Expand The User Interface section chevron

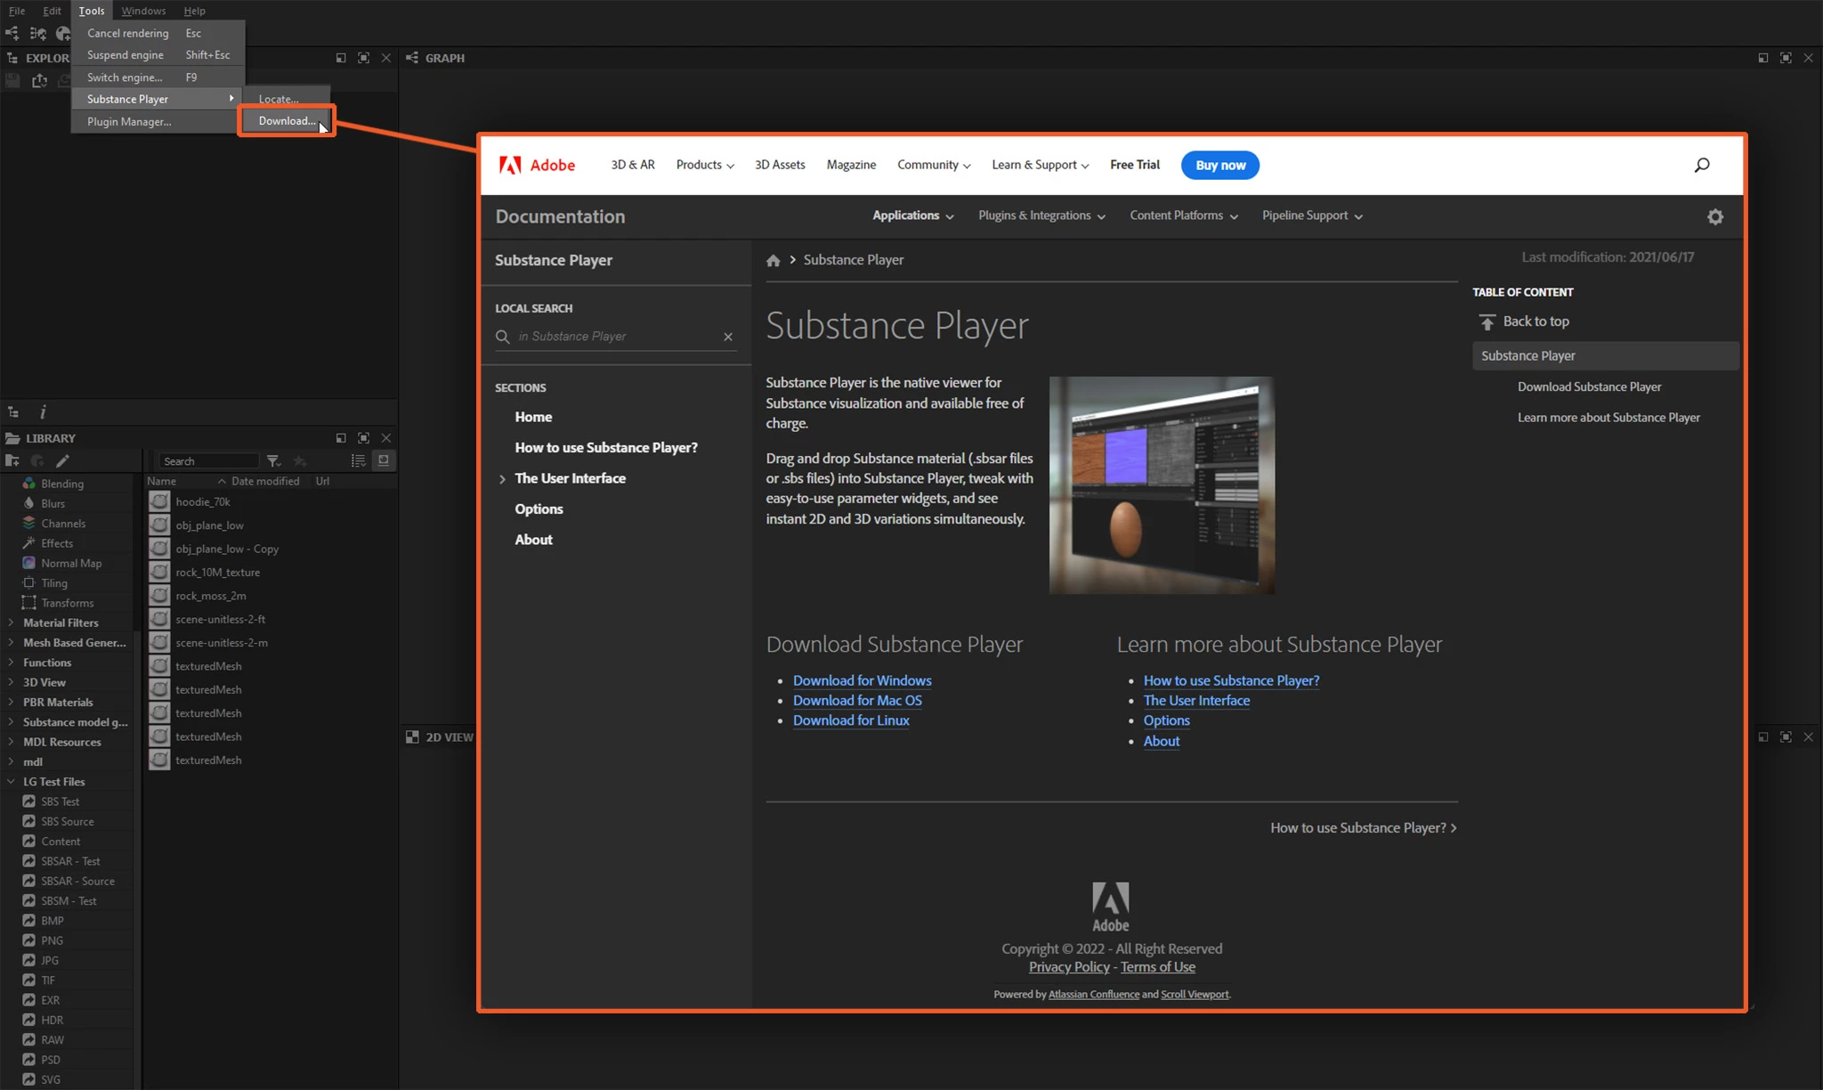[x=502, y=479]
